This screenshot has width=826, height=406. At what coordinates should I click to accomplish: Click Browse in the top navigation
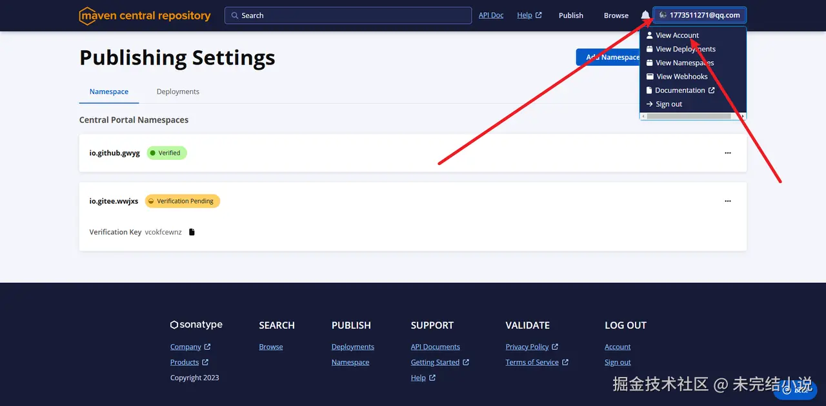coord(616,15)
